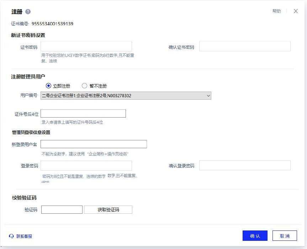Click the question mark icon beside 注册
The height and width of the screenshot is (249, 307).
(28, 12)
